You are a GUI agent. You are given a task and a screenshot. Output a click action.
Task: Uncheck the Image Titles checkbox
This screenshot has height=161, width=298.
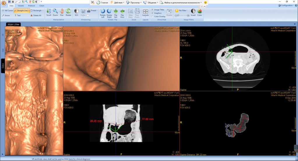click(152, 10)
